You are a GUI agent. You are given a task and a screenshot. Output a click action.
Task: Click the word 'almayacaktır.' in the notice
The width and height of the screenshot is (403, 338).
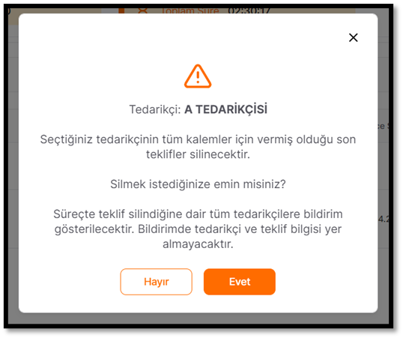point(198,244)
